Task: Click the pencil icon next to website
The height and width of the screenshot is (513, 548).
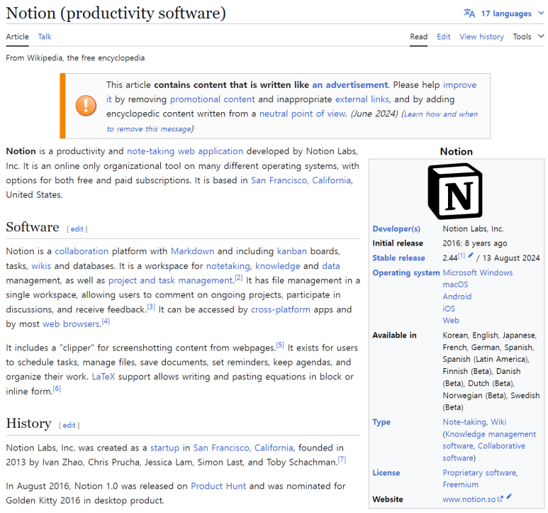Action: 509,496
